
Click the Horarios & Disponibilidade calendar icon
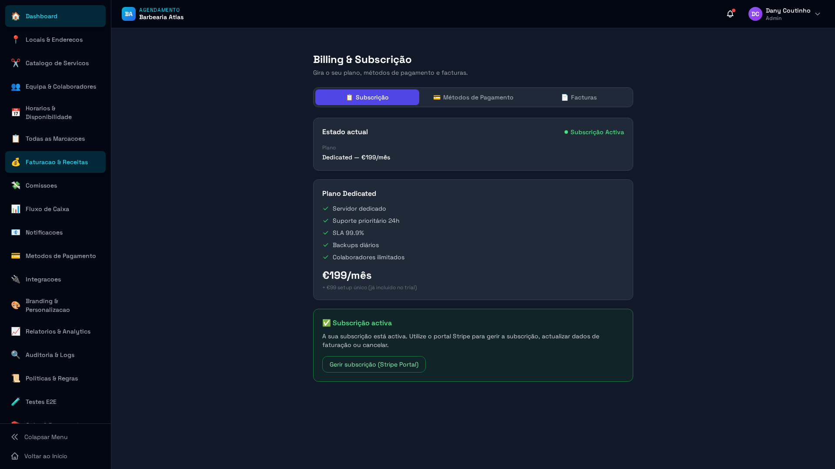(16, 112)
